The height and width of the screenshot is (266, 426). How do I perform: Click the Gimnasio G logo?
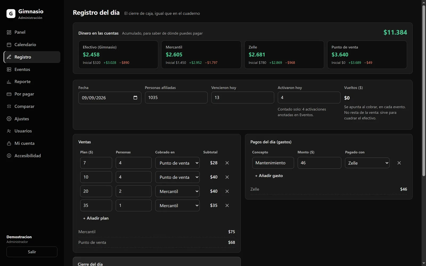(x=11, y=14)
